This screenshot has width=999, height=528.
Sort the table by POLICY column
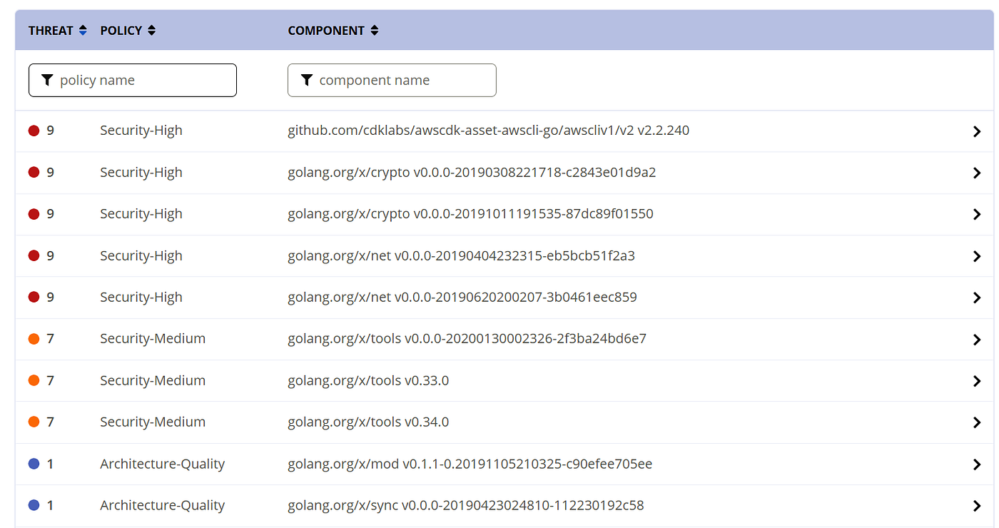tap(128, 31)
